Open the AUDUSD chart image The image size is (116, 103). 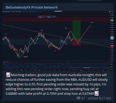58,41
